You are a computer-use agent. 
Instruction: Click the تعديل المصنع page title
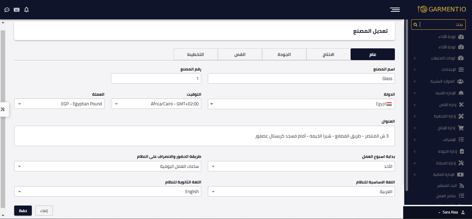pyautogui.click(x=370, y=31)
